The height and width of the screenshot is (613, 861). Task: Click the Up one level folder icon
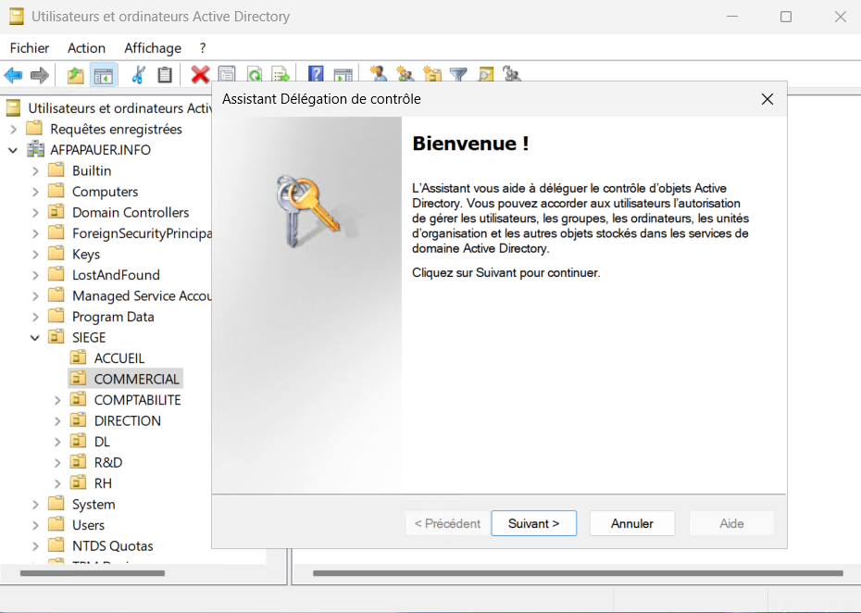pos(75,75)
